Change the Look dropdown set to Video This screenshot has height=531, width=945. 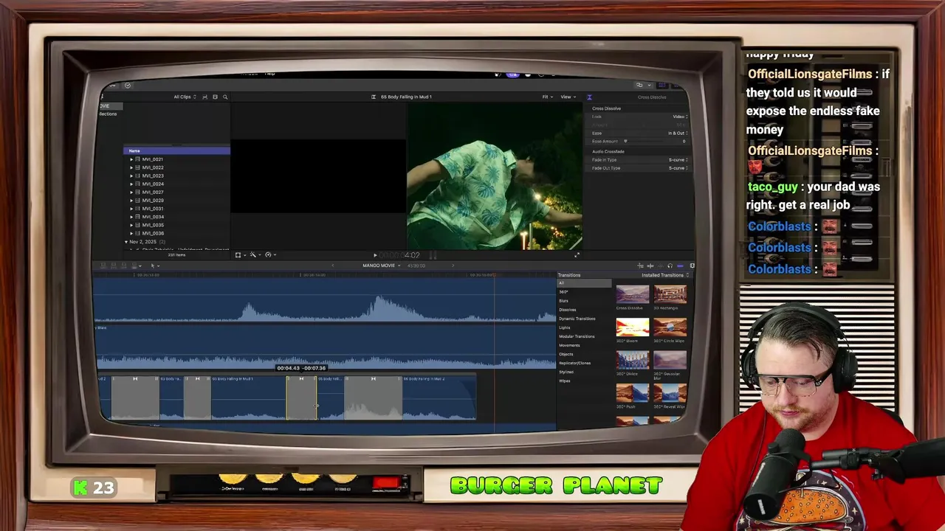point(680,117)
